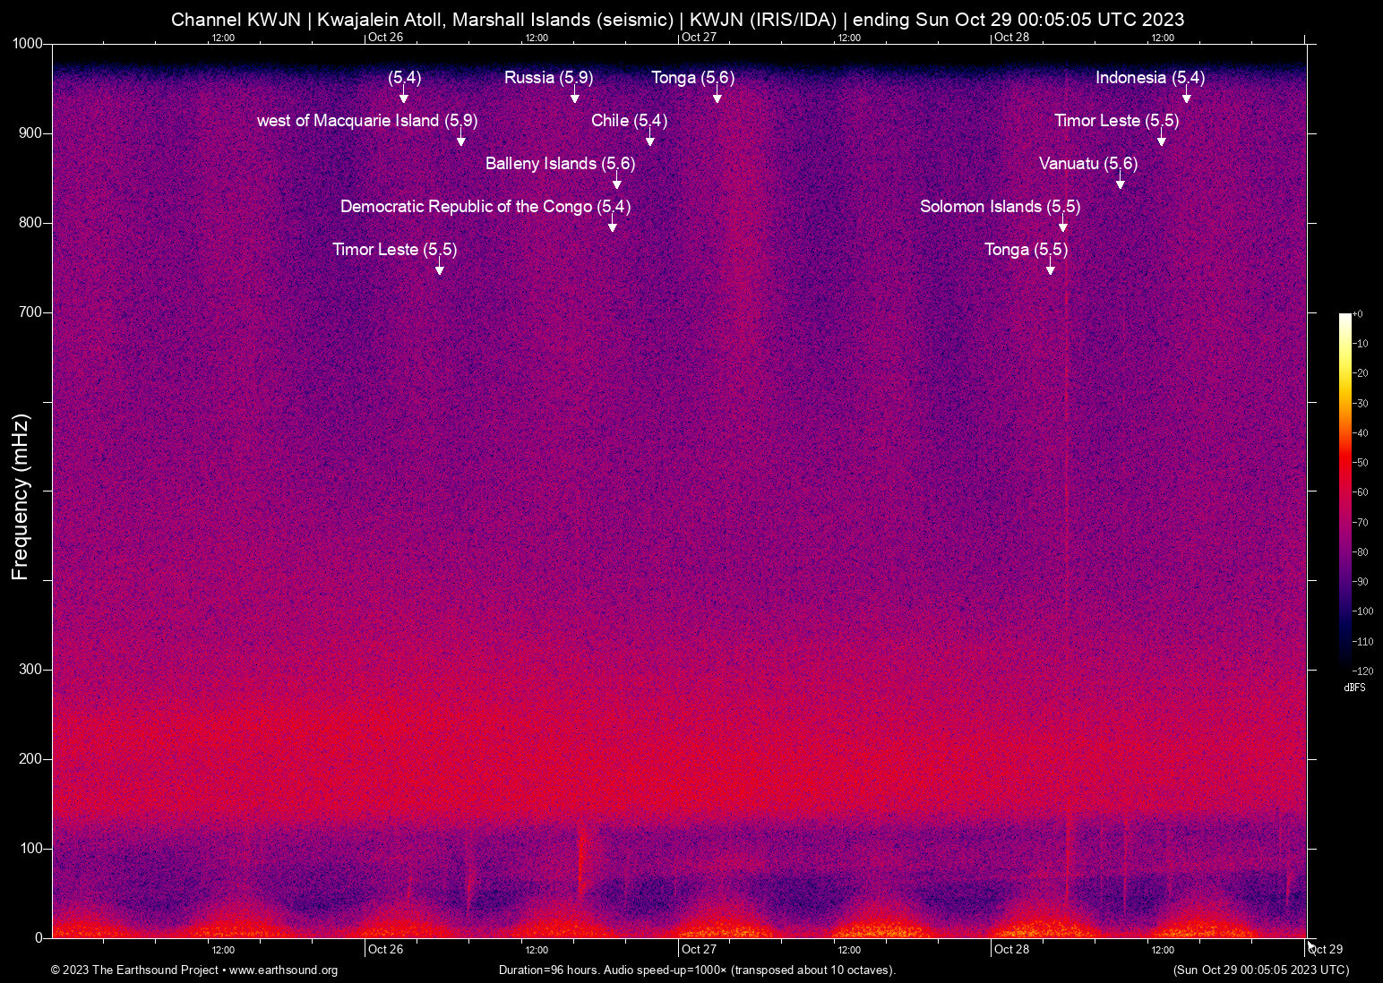Click the dBFS color scale bar
This screenshot has height=983, width=1383.
coord(1344,491)
